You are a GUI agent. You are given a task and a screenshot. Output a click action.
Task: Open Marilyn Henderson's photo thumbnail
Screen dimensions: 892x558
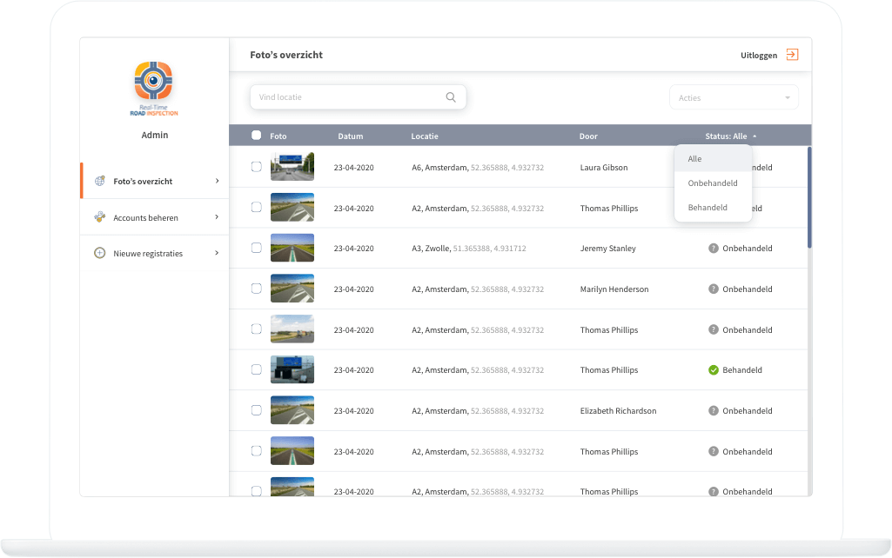click(292, 289)
